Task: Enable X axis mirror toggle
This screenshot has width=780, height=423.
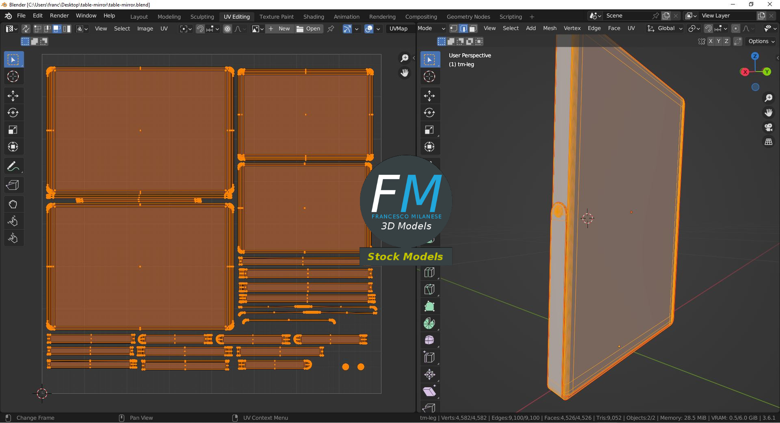Action: [x=711, y=41]
